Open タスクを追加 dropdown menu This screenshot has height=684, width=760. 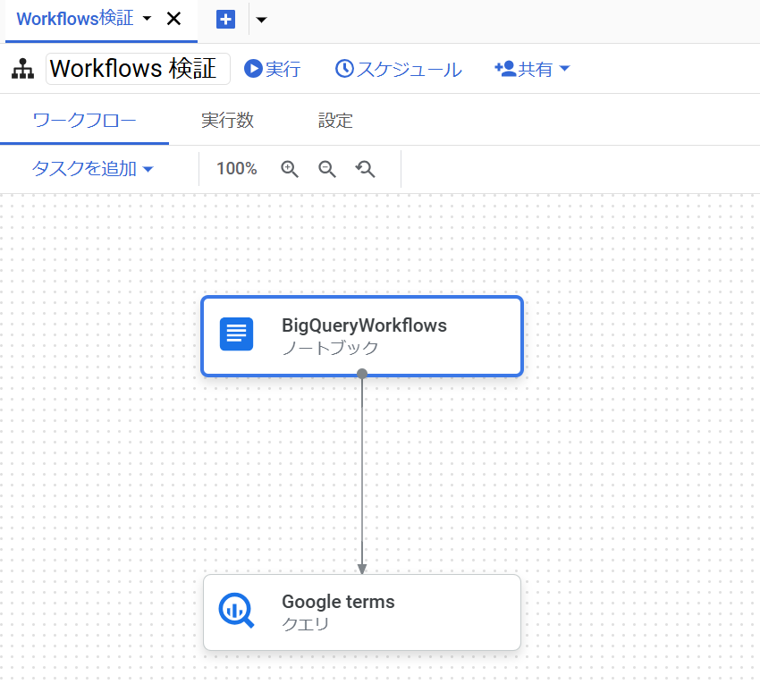[93, 169]
